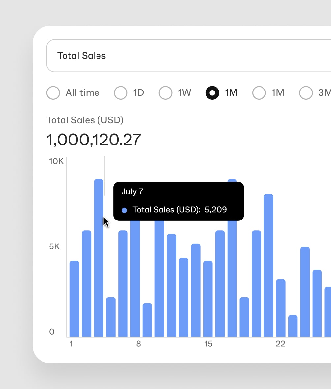The image size is (331, 389).
Task: Click the currently selected 1M radio button
Action: click(212, 93)
